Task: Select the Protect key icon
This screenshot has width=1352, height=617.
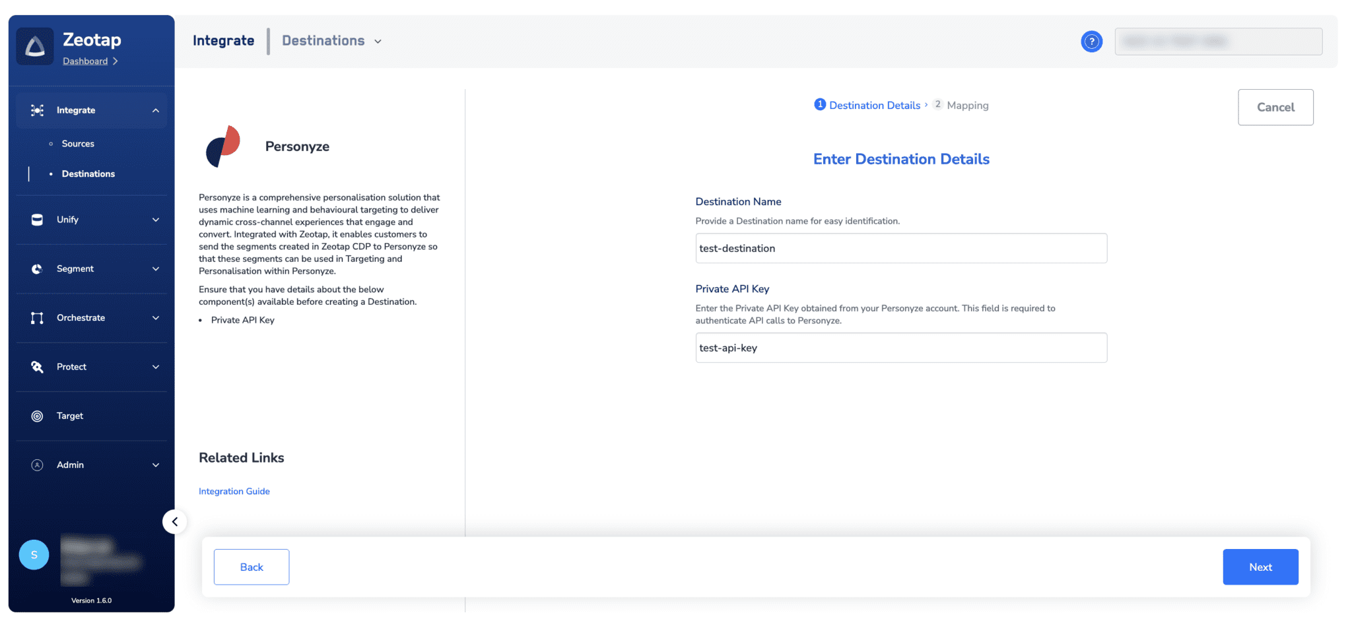Action: click(37, 367)
